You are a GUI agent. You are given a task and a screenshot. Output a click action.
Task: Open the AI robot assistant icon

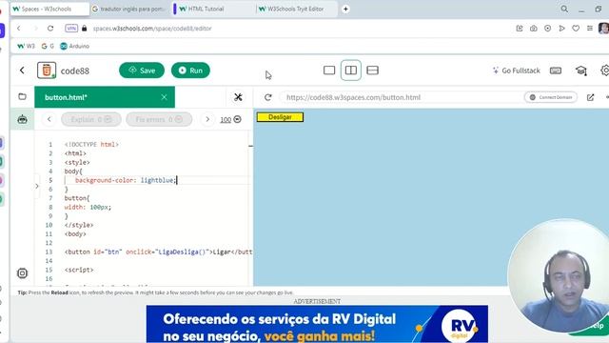[x=22, y=119]
